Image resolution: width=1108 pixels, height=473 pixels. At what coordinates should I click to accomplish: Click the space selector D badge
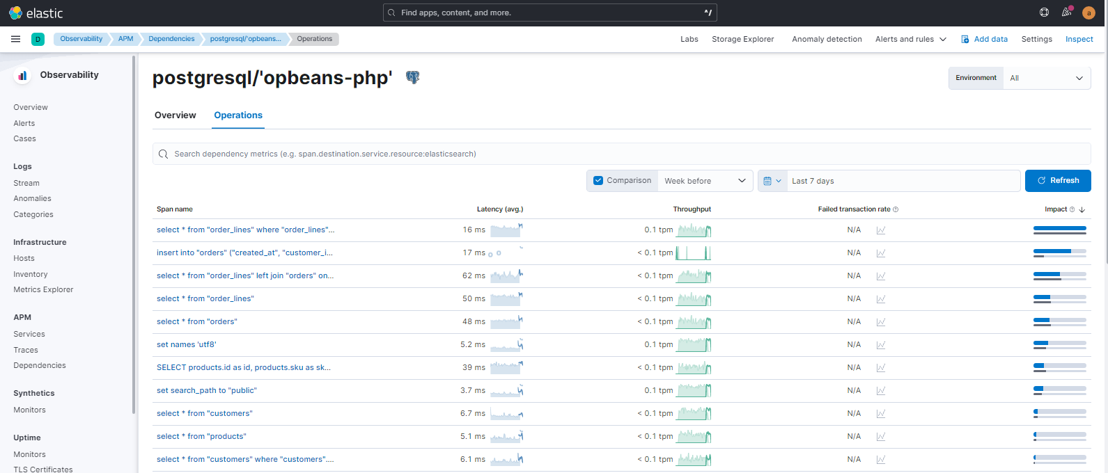(x=38, y=40)
